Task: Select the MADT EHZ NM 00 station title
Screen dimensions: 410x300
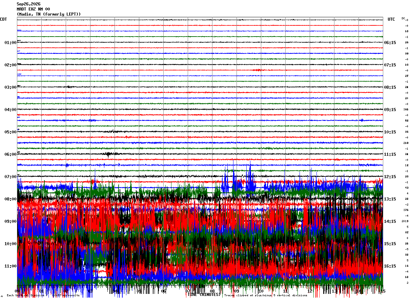Action: pyautogui.click(x=33, y=9)
